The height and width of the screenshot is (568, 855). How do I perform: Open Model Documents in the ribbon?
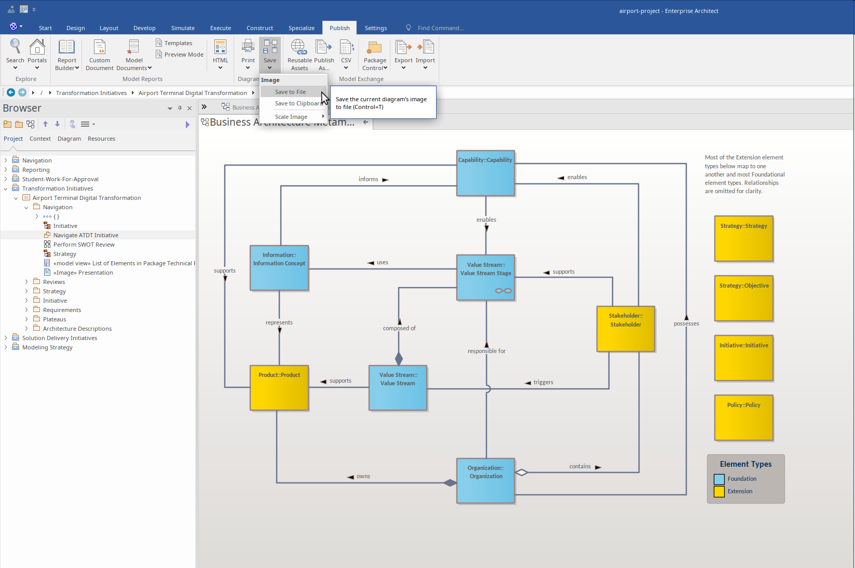point(134,55)
